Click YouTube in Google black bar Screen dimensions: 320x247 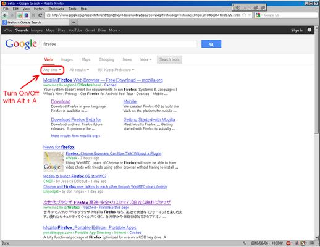(75, 30)
